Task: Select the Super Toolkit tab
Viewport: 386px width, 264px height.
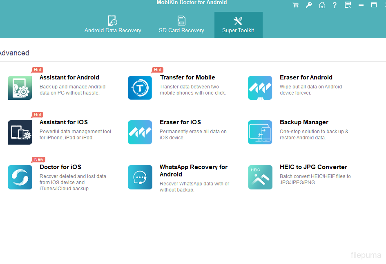Action: coord(238,25)
